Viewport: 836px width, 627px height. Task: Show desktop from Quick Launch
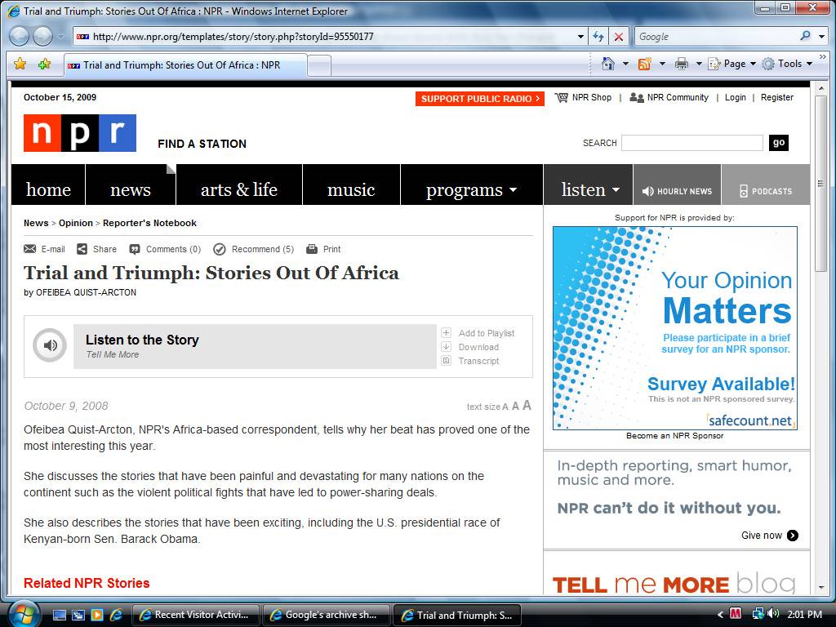coord(59,615)
